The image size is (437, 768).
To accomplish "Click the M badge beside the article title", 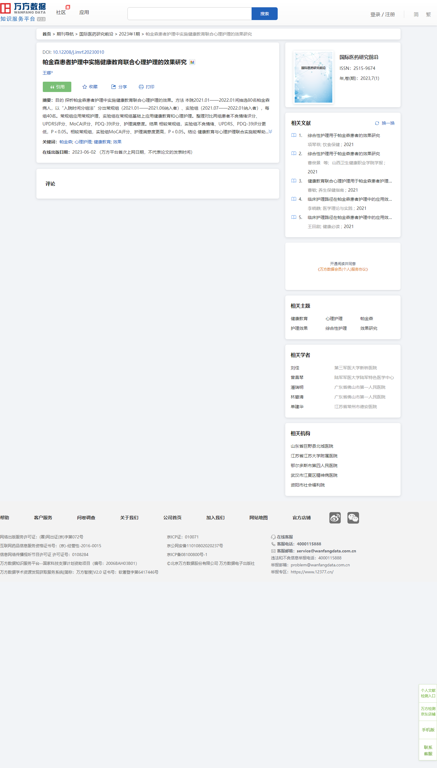I will click(x=192, y=62).
